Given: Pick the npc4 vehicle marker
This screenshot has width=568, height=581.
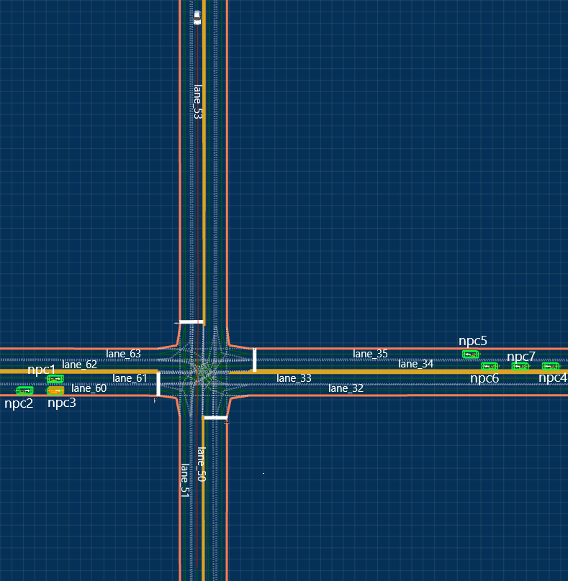Looking at the screenshot, I should click(x=551, y=367).
